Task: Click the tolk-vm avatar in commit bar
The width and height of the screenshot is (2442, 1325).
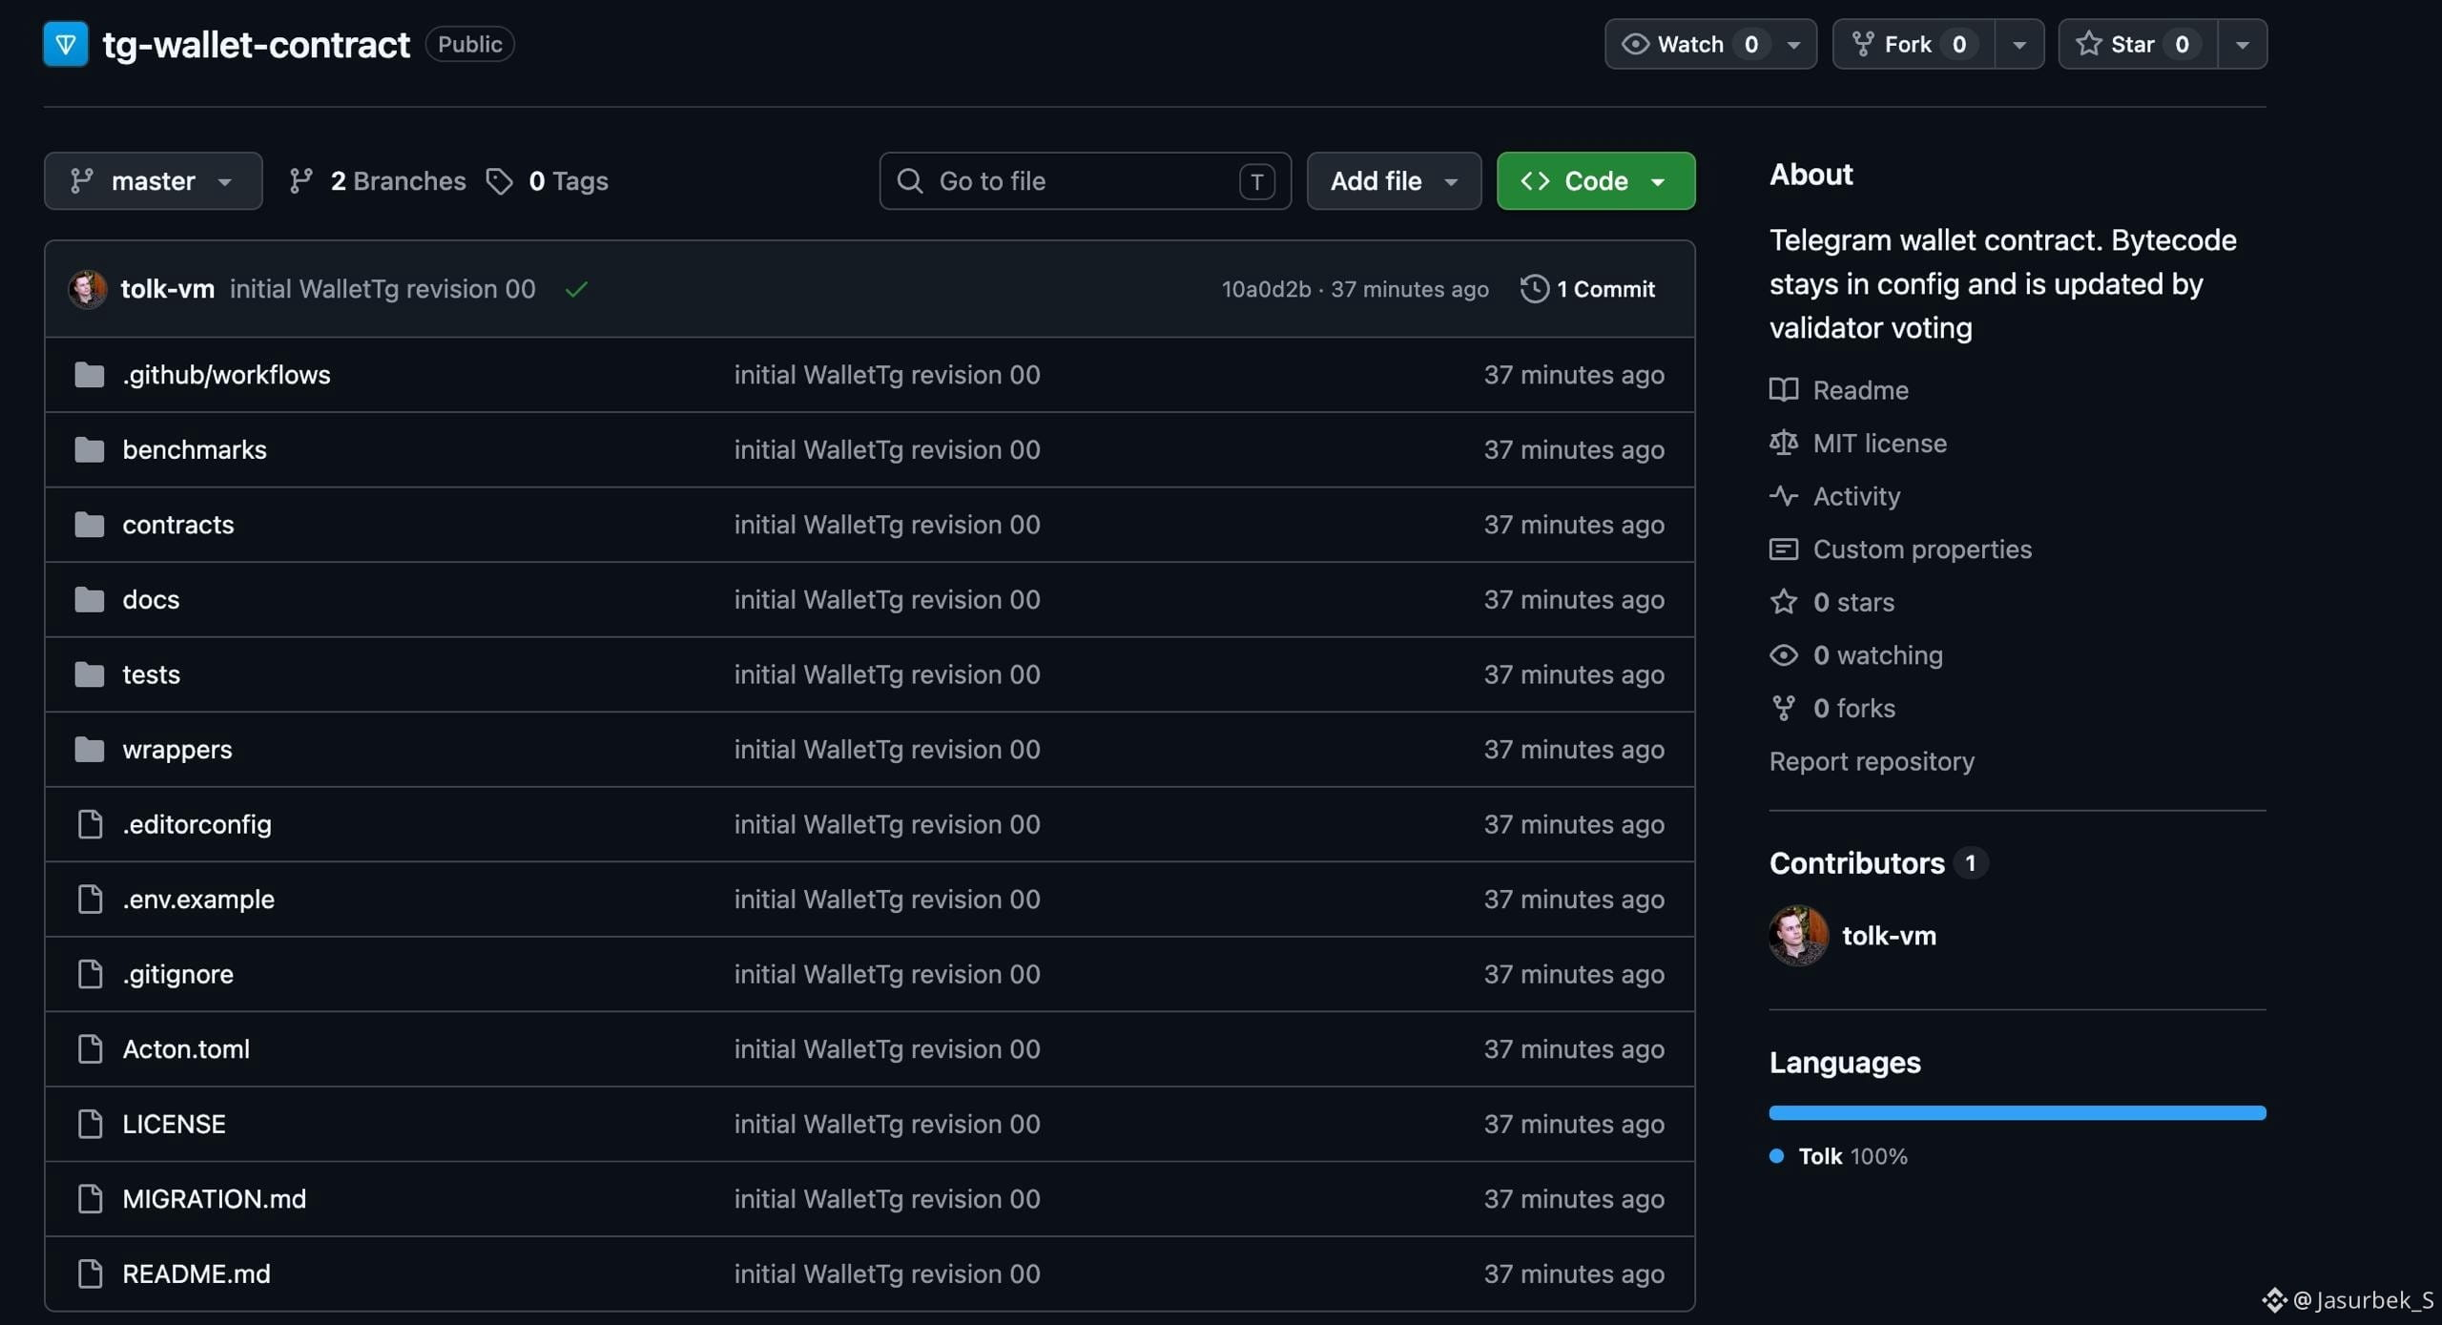Action: pyautogui.click(x=87, y=289)
